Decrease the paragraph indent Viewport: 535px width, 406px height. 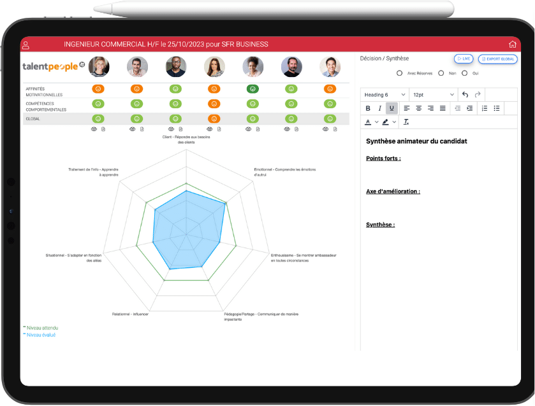(x=458, y=108)
